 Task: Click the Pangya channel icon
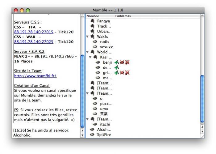coord(93,21)
